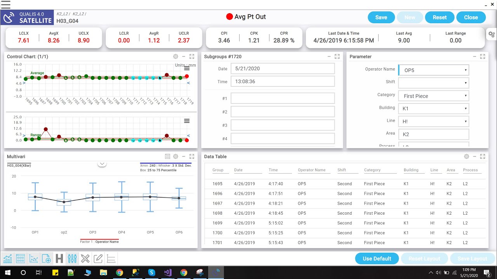Select the trend chart tool in bottom toolbar

click(x=33, y=258)
